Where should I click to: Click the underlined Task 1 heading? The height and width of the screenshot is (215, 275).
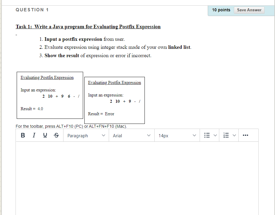coord(88,27)
